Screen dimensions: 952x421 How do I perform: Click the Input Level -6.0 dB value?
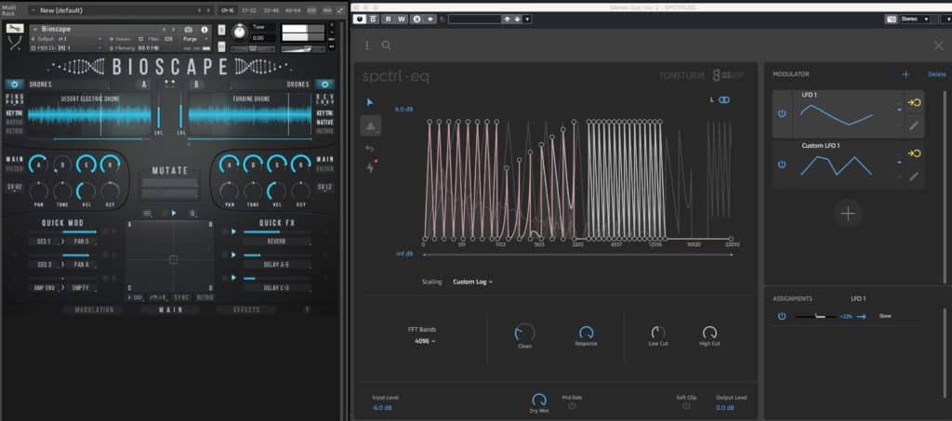click(382, 408)
